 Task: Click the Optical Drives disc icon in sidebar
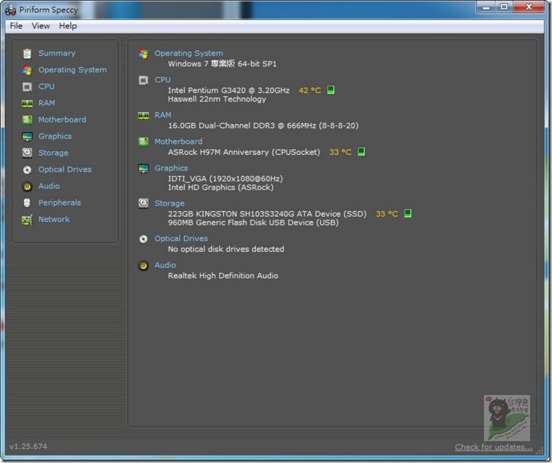(x=27, y=170)
